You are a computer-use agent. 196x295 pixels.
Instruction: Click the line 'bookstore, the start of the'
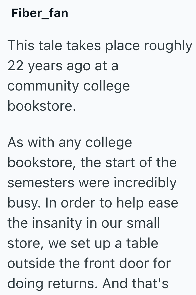click(x=92, y=162)
